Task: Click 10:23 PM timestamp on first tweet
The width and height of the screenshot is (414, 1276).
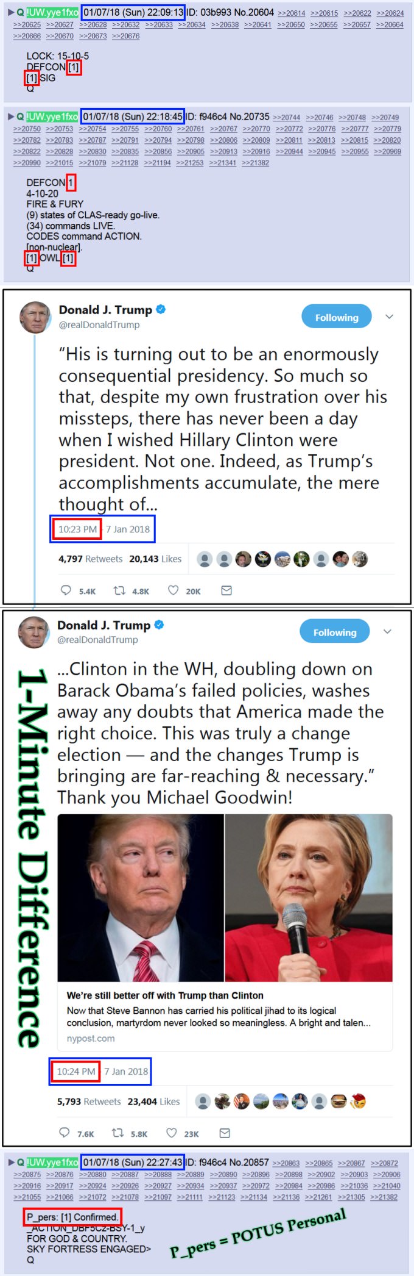Action: click(x=77, y=529)
